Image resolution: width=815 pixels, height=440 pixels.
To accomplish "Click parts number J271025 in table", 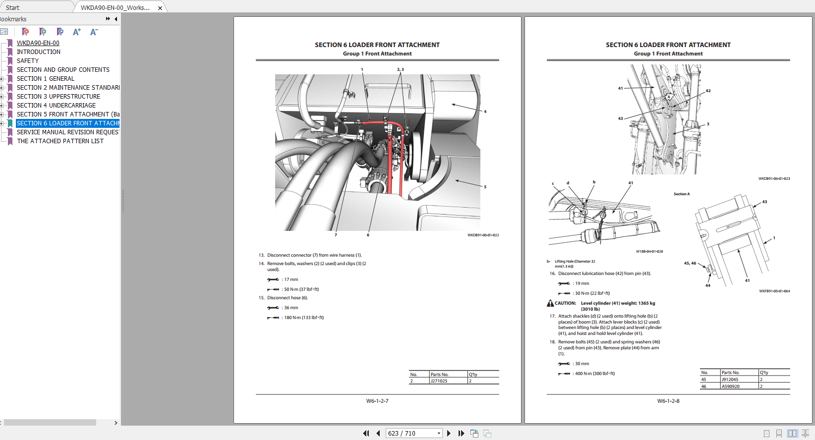I will [x=439, y=381].
